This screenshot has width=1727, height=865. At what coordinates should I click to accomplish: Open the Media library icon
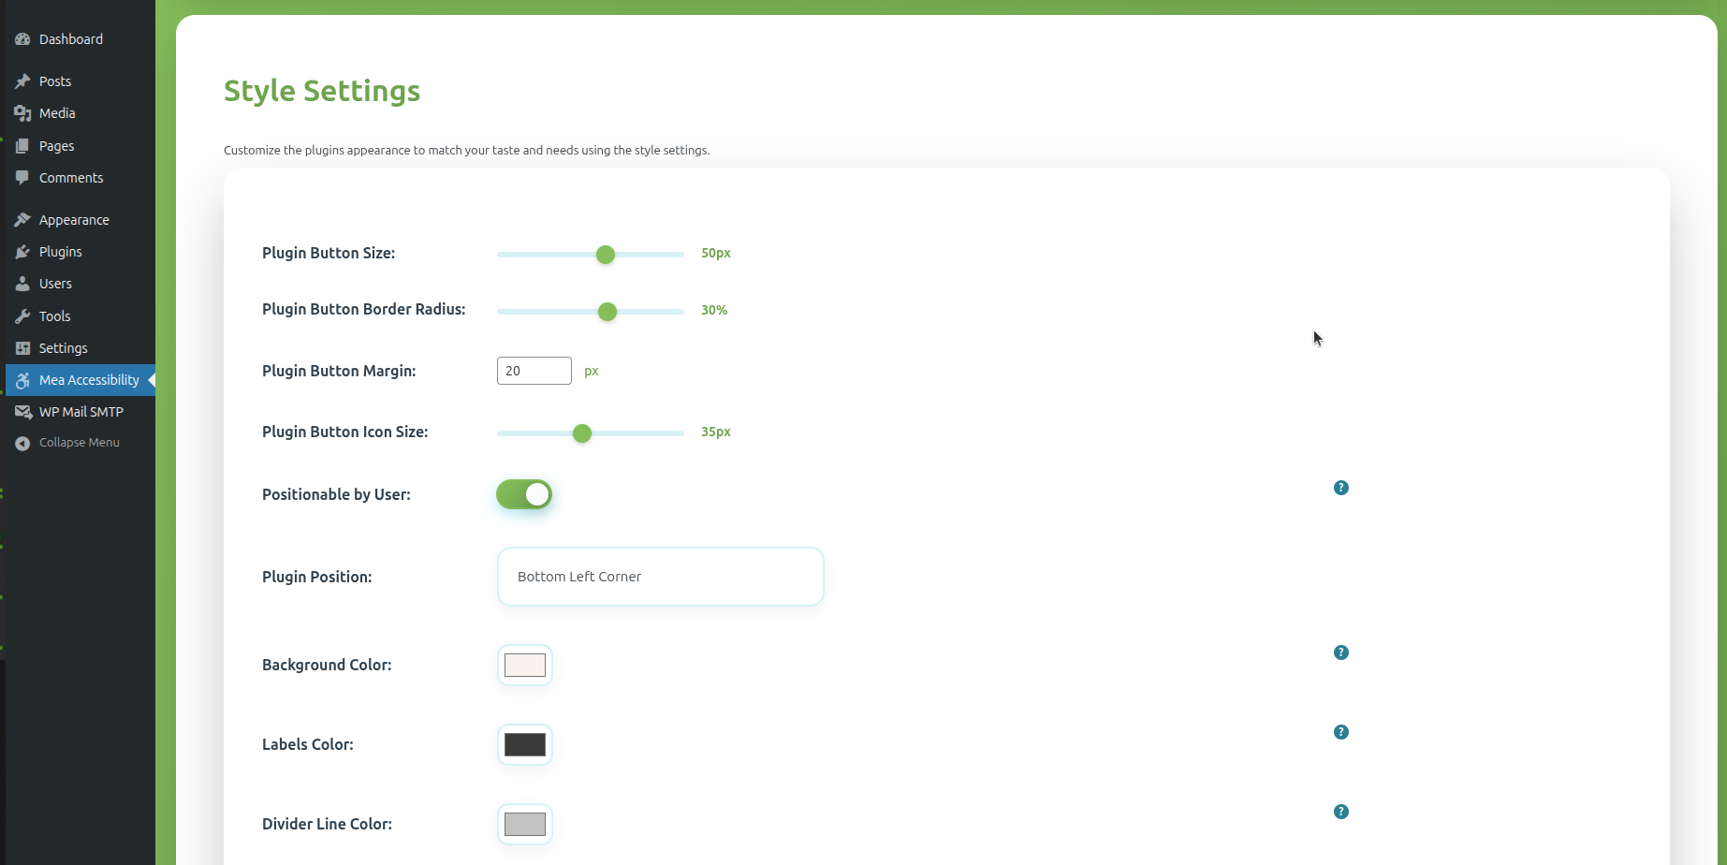22,112
